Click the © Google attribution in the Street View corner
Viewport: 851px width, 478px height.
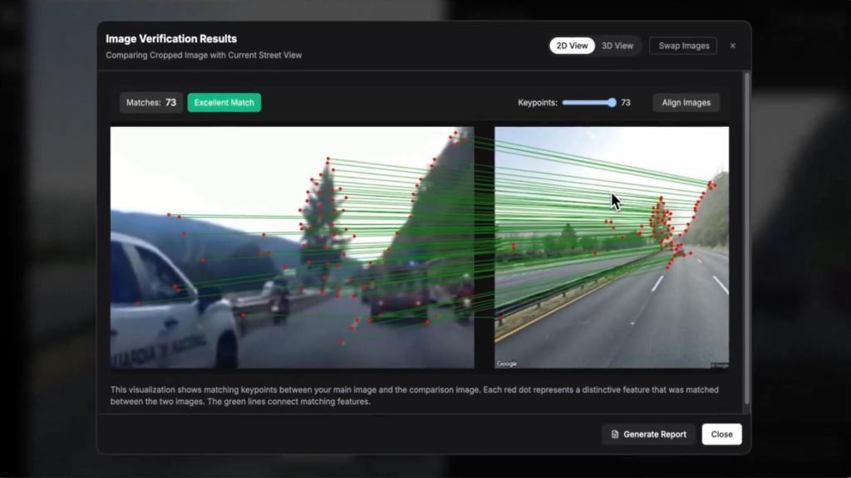[x=720, y=363]
